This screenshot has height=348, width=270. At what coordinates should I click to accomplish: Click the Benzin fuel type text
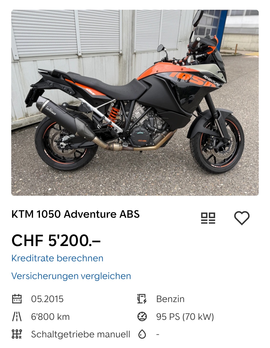coord(170,299)
